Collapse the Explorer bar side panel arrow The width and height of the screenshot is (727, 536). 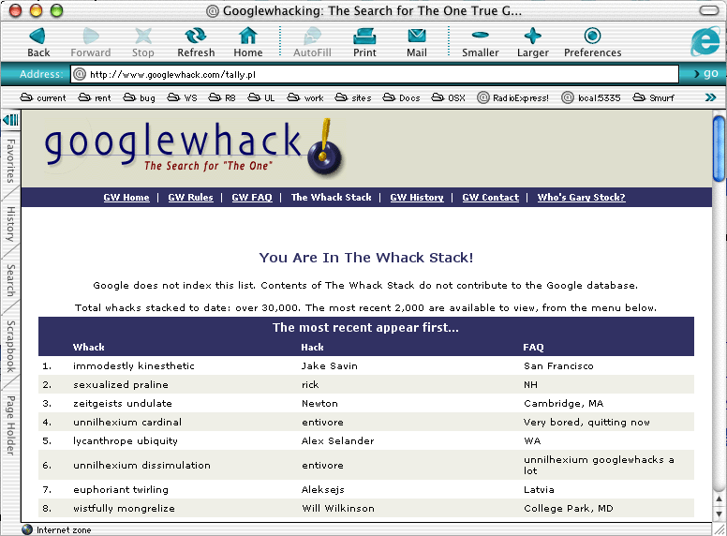pos(10,120)
